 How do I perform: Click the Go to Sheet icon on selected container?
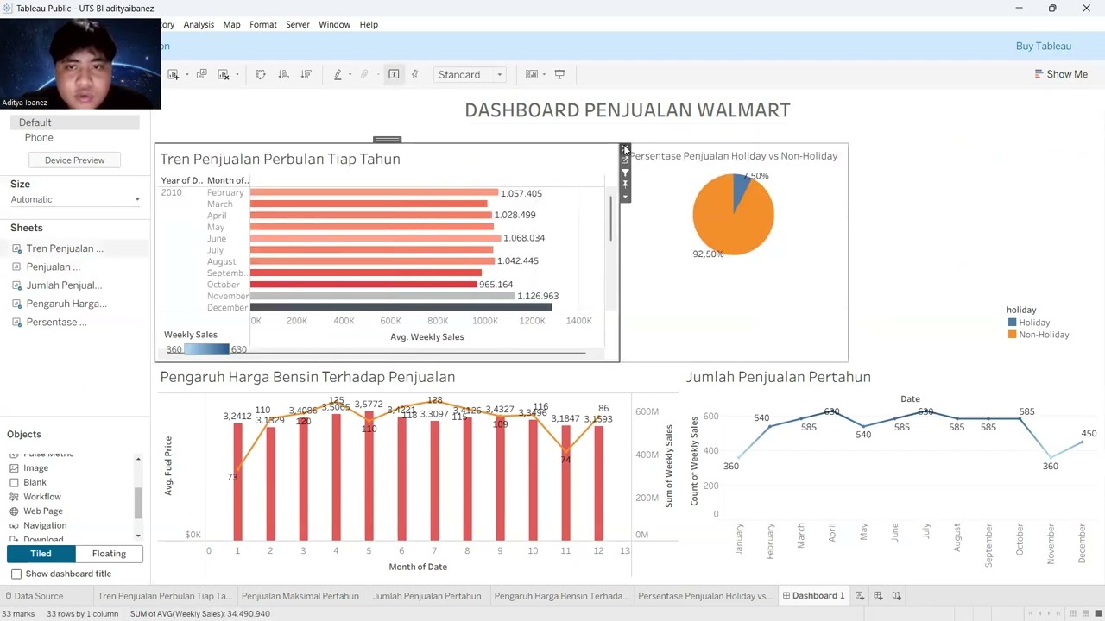(x=625, y=160)
